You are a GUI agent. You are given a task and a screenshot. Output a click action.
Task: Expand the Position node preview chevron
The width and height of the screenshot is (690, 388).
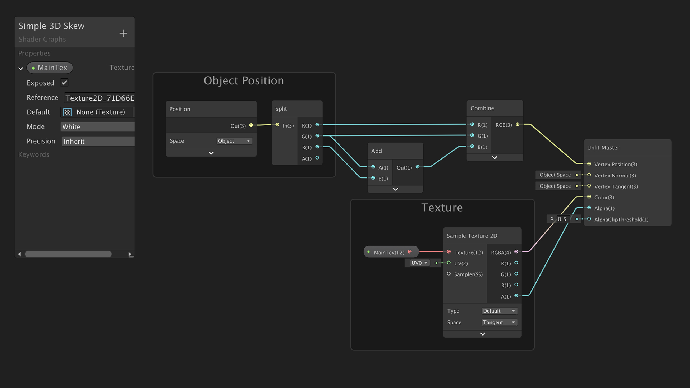click(211, 153)
